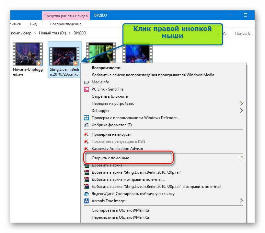
Task: Click Kaspersky icon next to Проверить на вирусы
Action: tap(86, 134)
